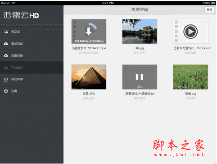Resume the paused 迅雷云HD产品描述.txt download
The width and height of the screenshot is (217, 164).
click(140, 77)
